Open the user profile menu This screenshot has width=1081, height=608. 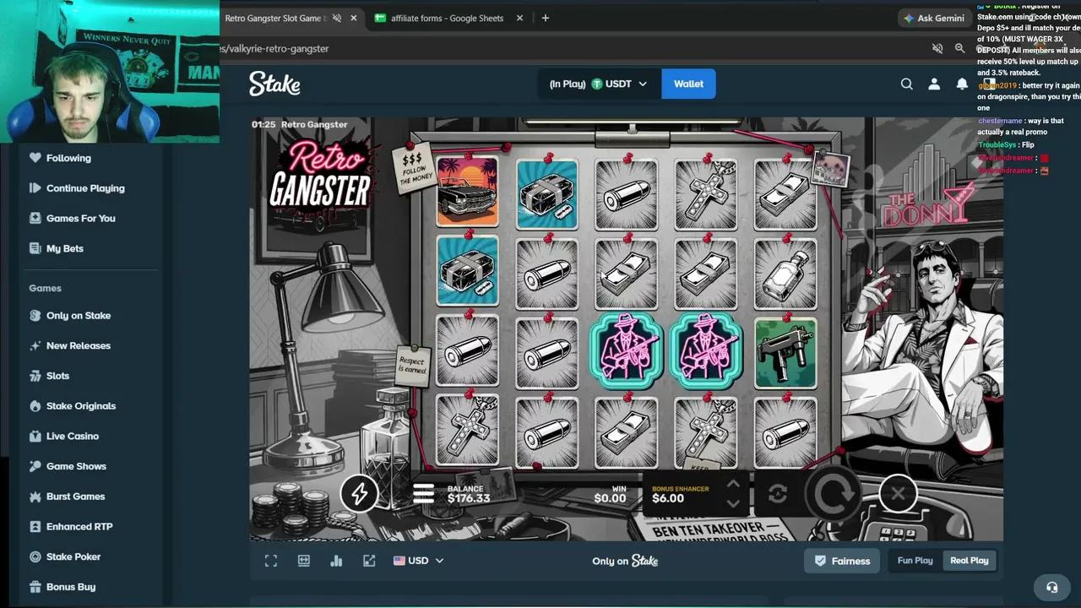point(934,84)
